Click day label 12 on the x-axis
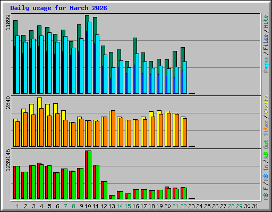The height and width of the screenshot is (212, 272). click(104, 206)
